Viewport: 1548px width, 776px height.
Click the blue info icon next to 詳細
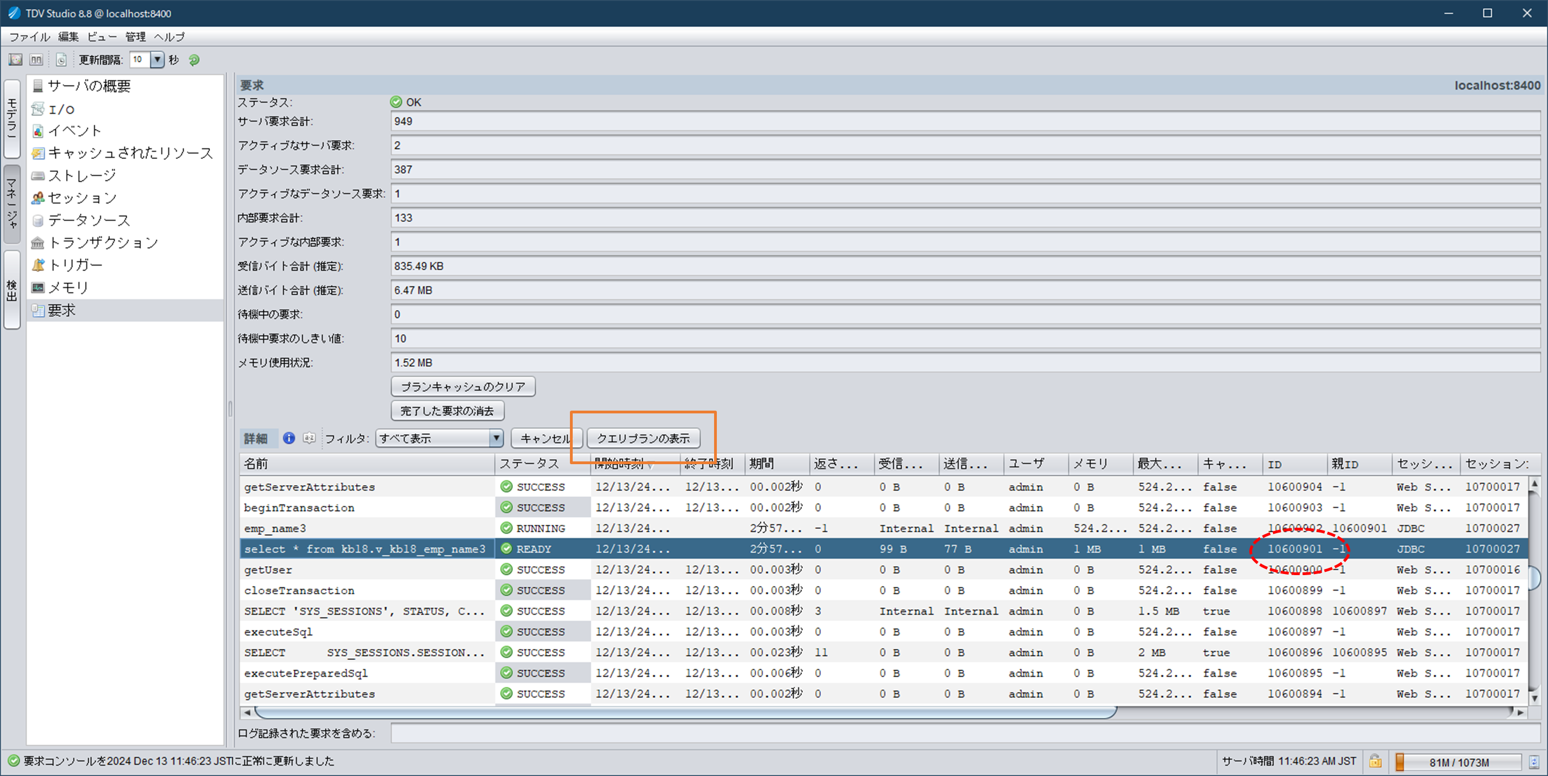(289, 438)
